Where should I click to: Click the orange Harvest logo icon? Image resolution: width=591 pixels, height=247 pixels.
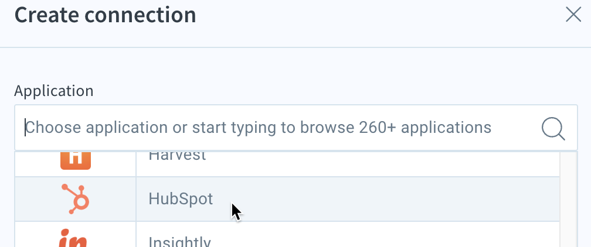click(76, 161)
